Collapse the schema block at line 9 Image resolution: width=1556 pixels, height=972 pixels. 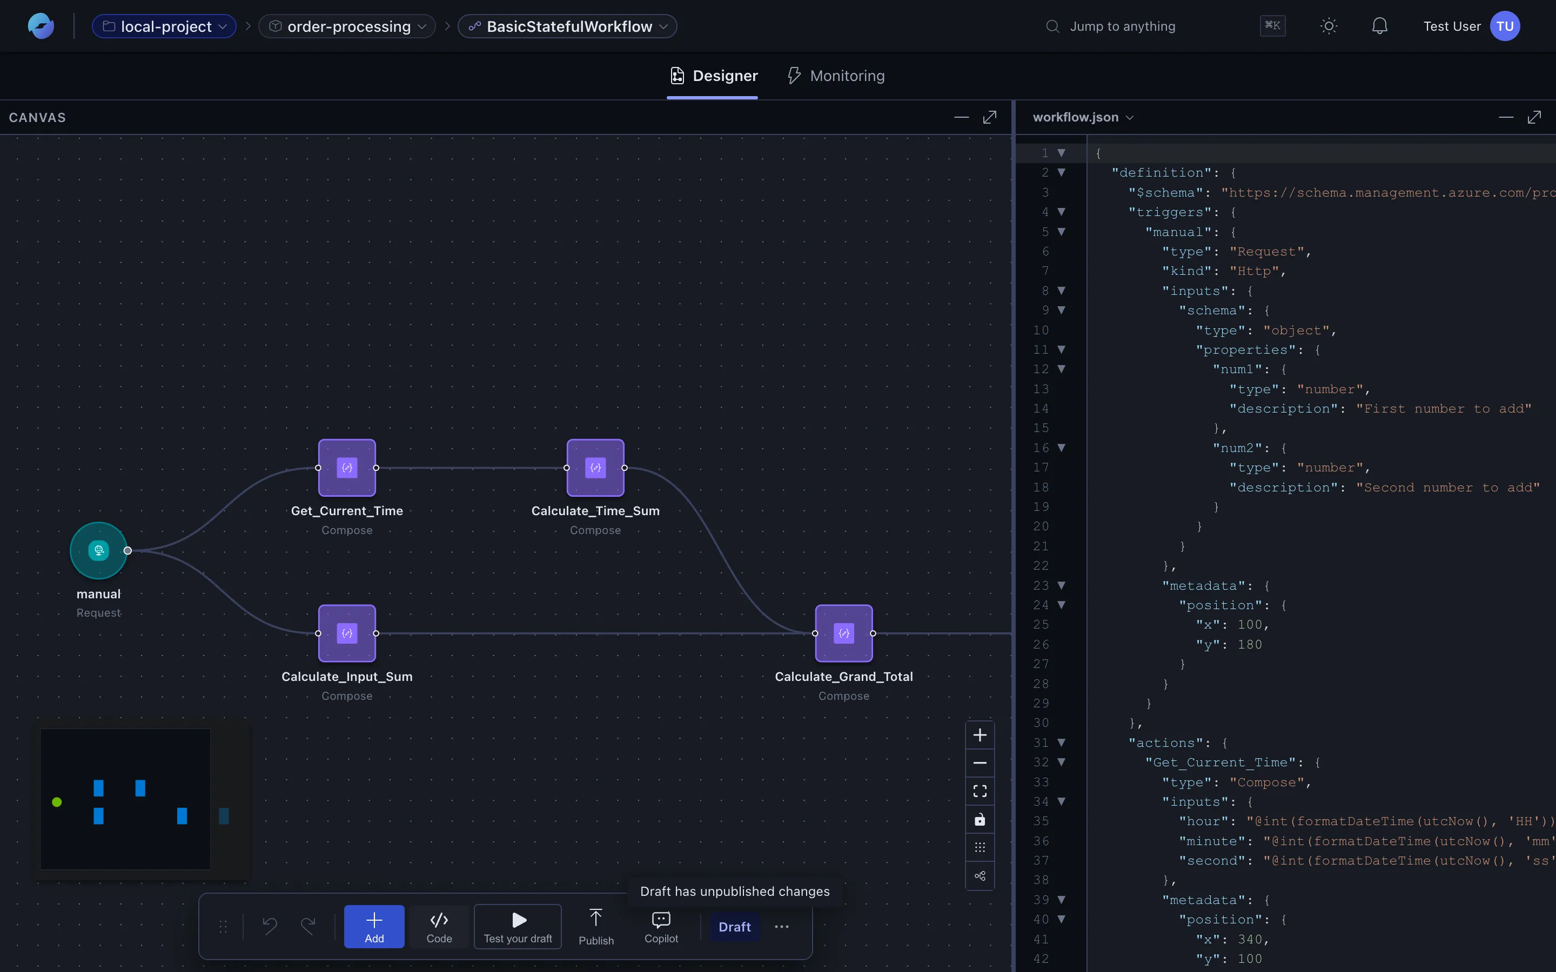[1062, 310]
